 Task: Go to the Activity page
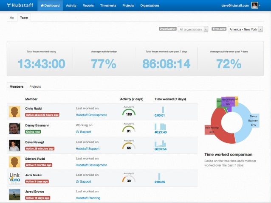click(71, 6)
